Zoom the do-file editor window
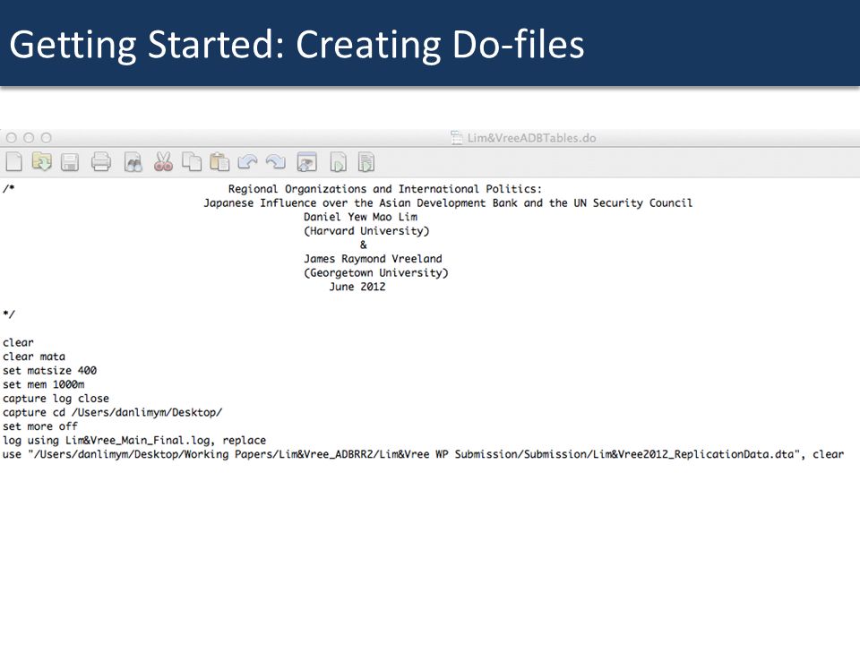 [46, 138]
